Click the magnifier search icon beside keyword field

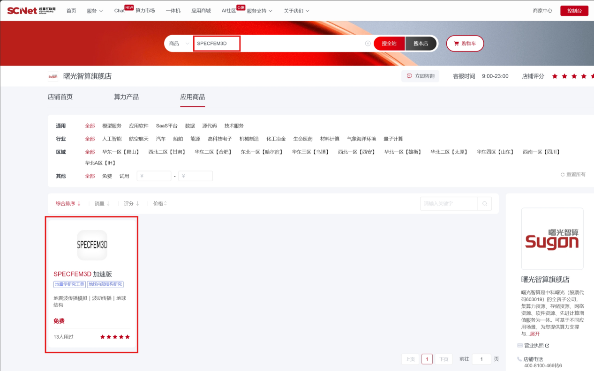[484, 204]
